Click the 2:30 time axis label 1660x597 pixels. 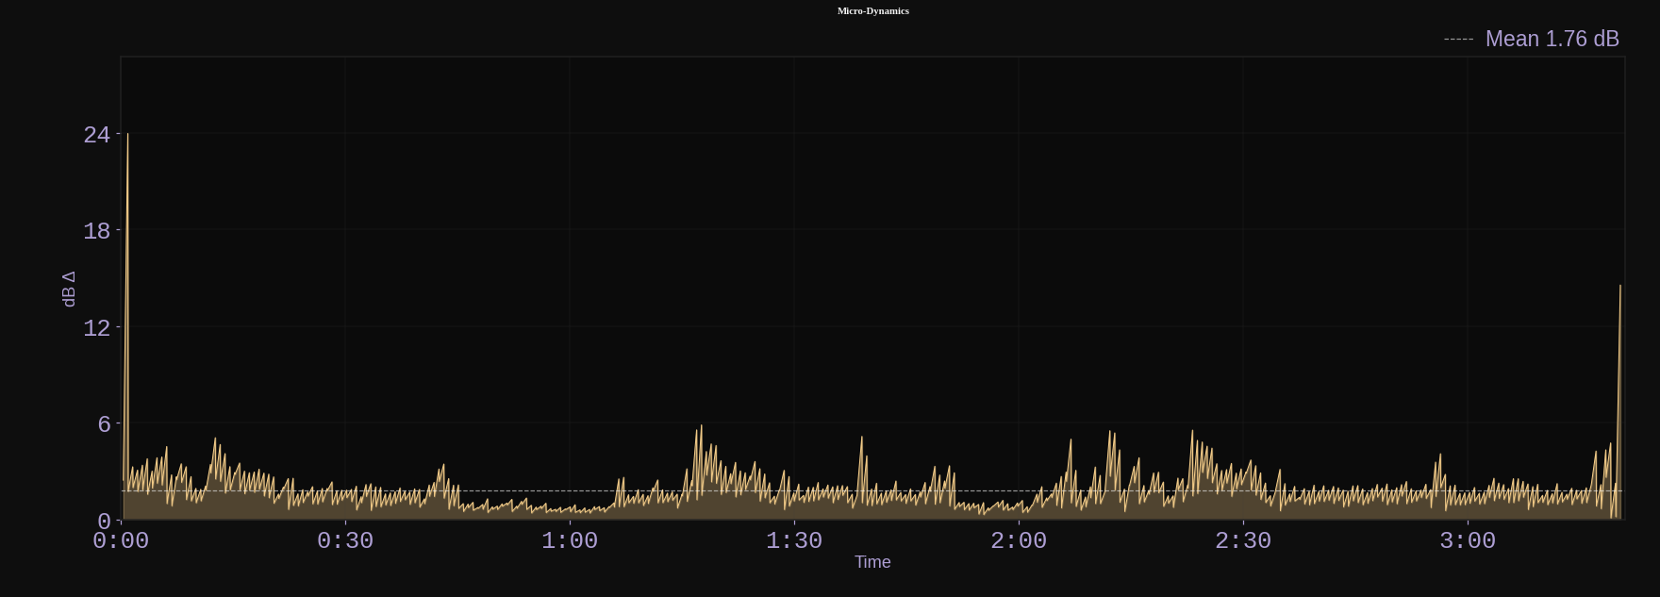(1243, 541)
